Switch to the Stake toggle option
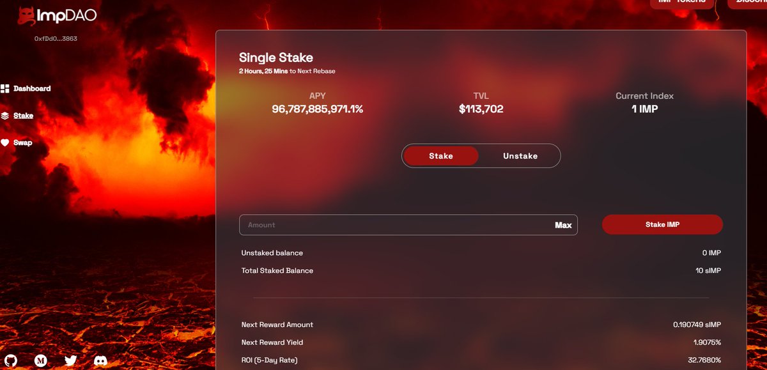 [441, 156]
